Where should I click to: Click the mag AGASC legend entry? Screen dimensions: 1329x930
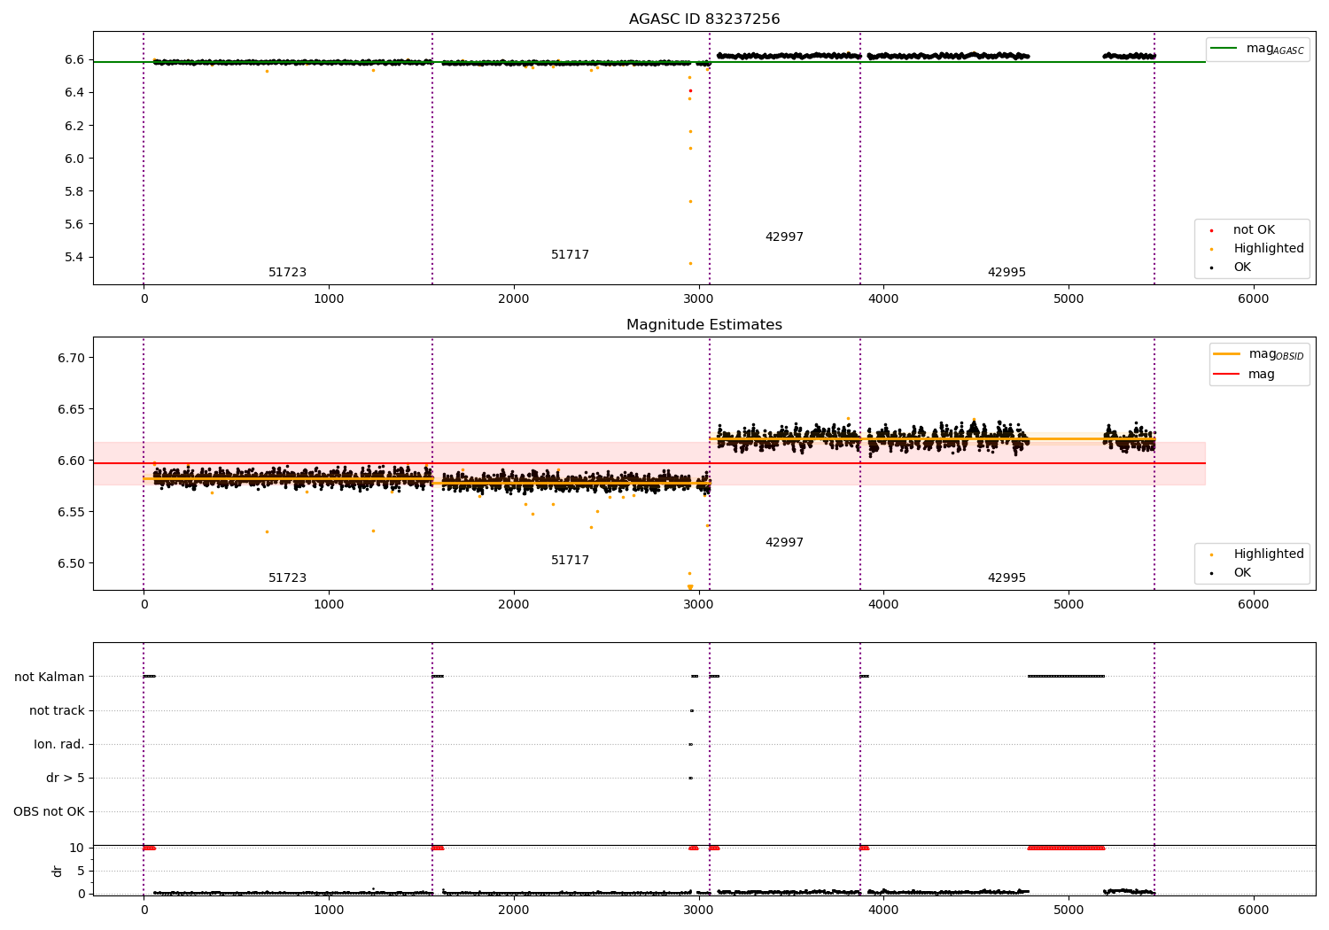(x=1257, y=49)
